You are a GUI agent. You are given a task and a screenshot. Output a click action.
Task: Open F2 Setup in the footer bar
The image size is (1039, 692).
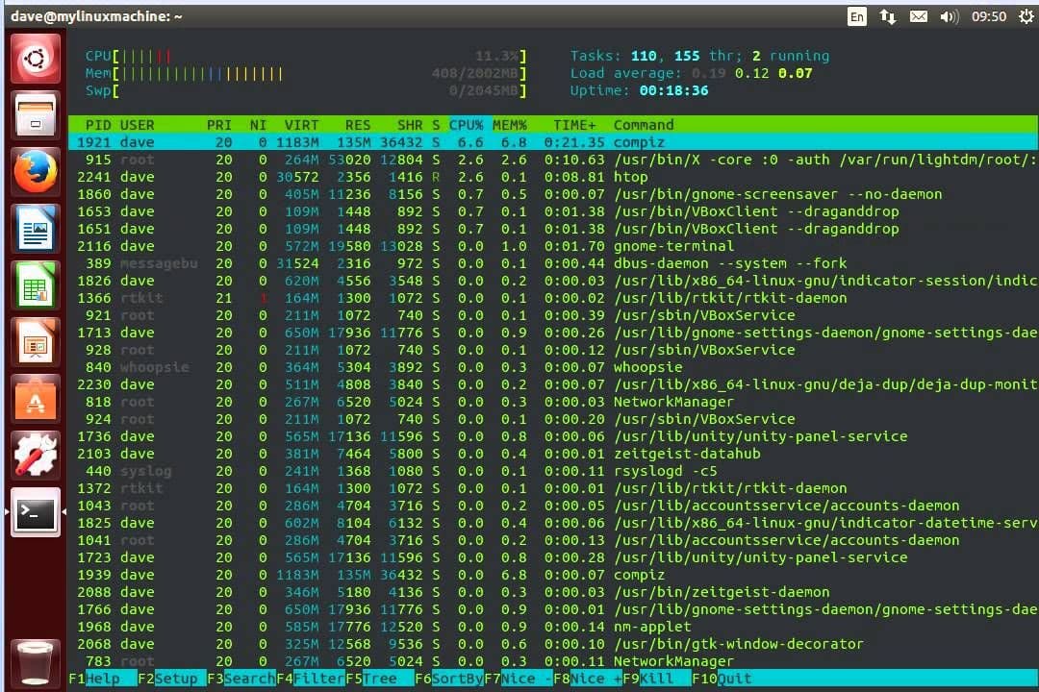point(176,679)
